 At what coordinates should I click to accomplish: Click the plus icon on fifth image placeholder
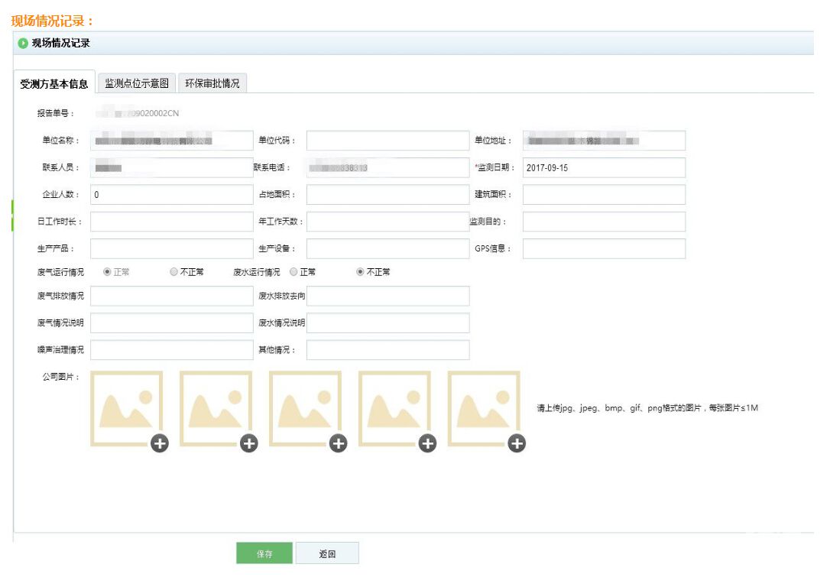pyautogui.click(x=517, y=442)
